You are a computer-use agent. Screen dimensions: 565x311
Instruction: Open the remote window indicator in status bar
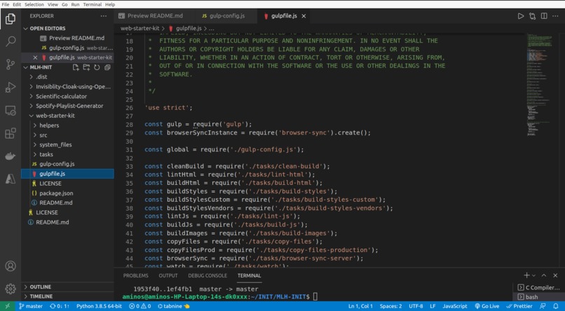point(7,306)
